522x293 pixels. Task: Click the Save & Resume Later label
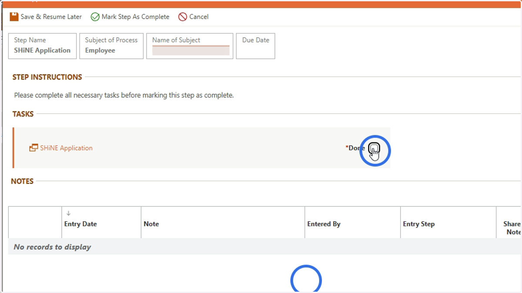pyautogui.click(x=51, y=16)
